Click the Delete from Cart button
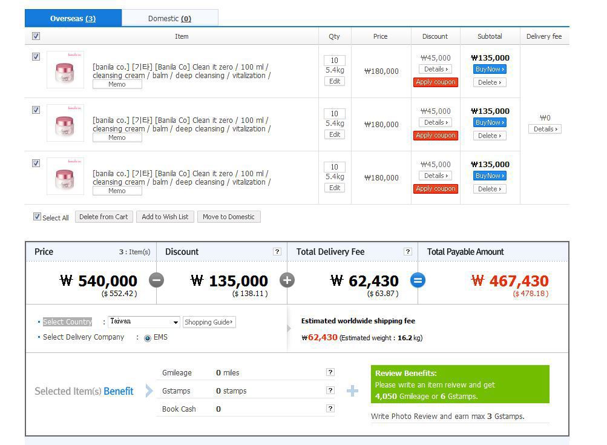This screenshot has width=607, height=445. (103, 217)
